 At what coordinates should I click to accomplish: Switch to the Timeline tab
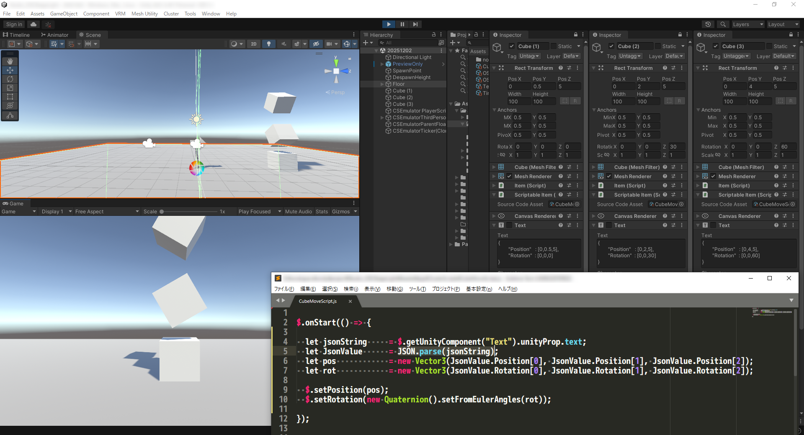[16, 35]
